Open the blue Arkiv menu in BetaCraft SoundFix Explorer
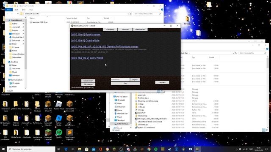This screenshot has height=152, width=271. point(8,10)
